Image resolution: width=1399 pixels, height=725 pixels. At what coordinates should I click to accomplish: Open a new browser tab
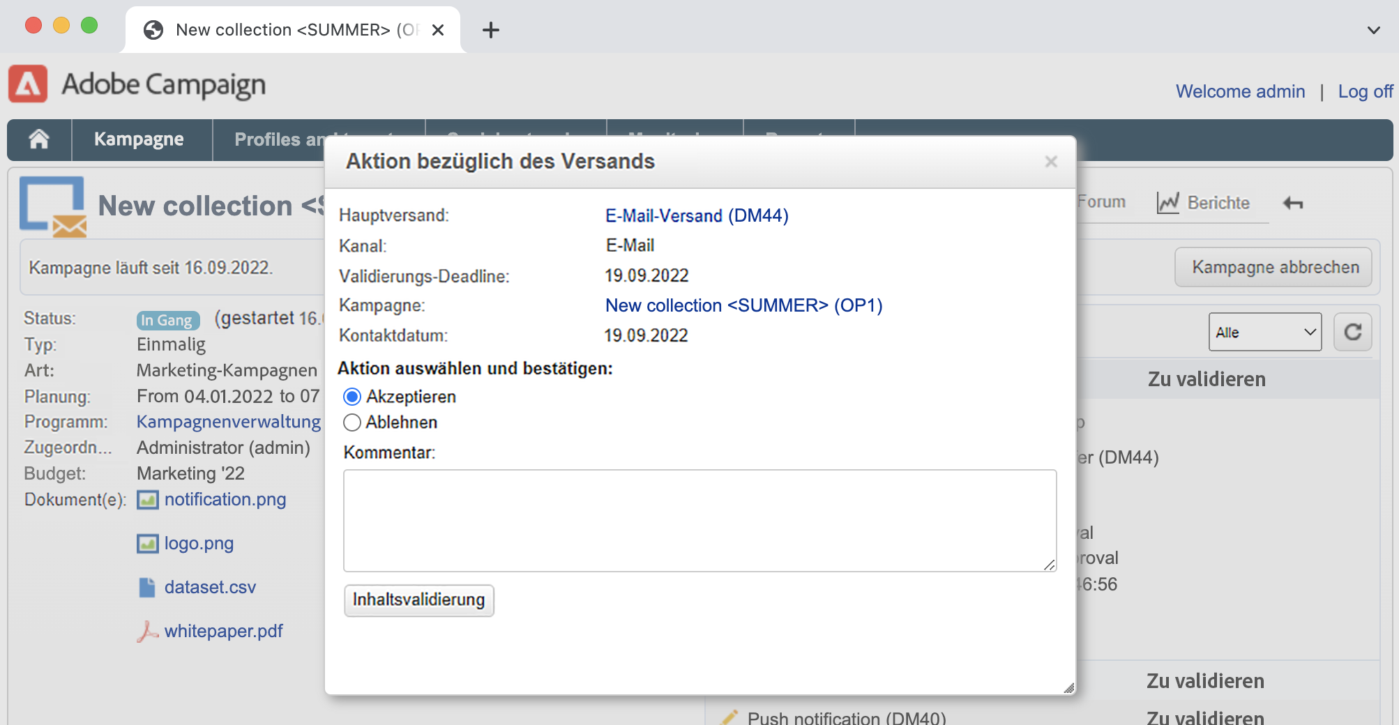coord(491,30)
